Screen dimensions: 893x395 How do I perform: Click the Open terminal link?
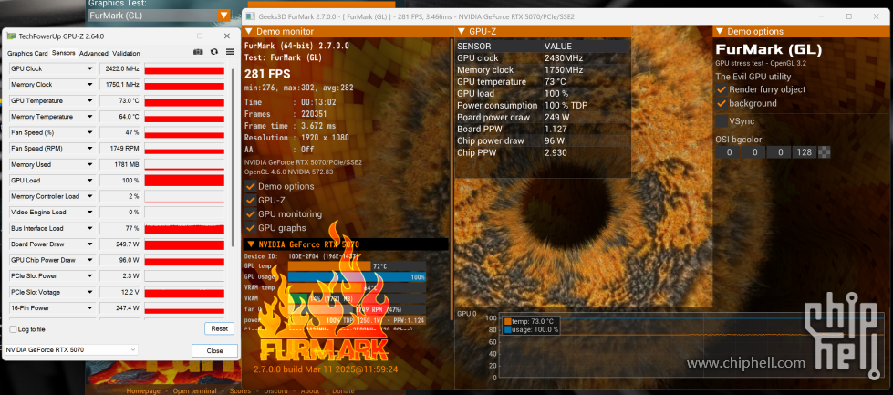(195, 391)
